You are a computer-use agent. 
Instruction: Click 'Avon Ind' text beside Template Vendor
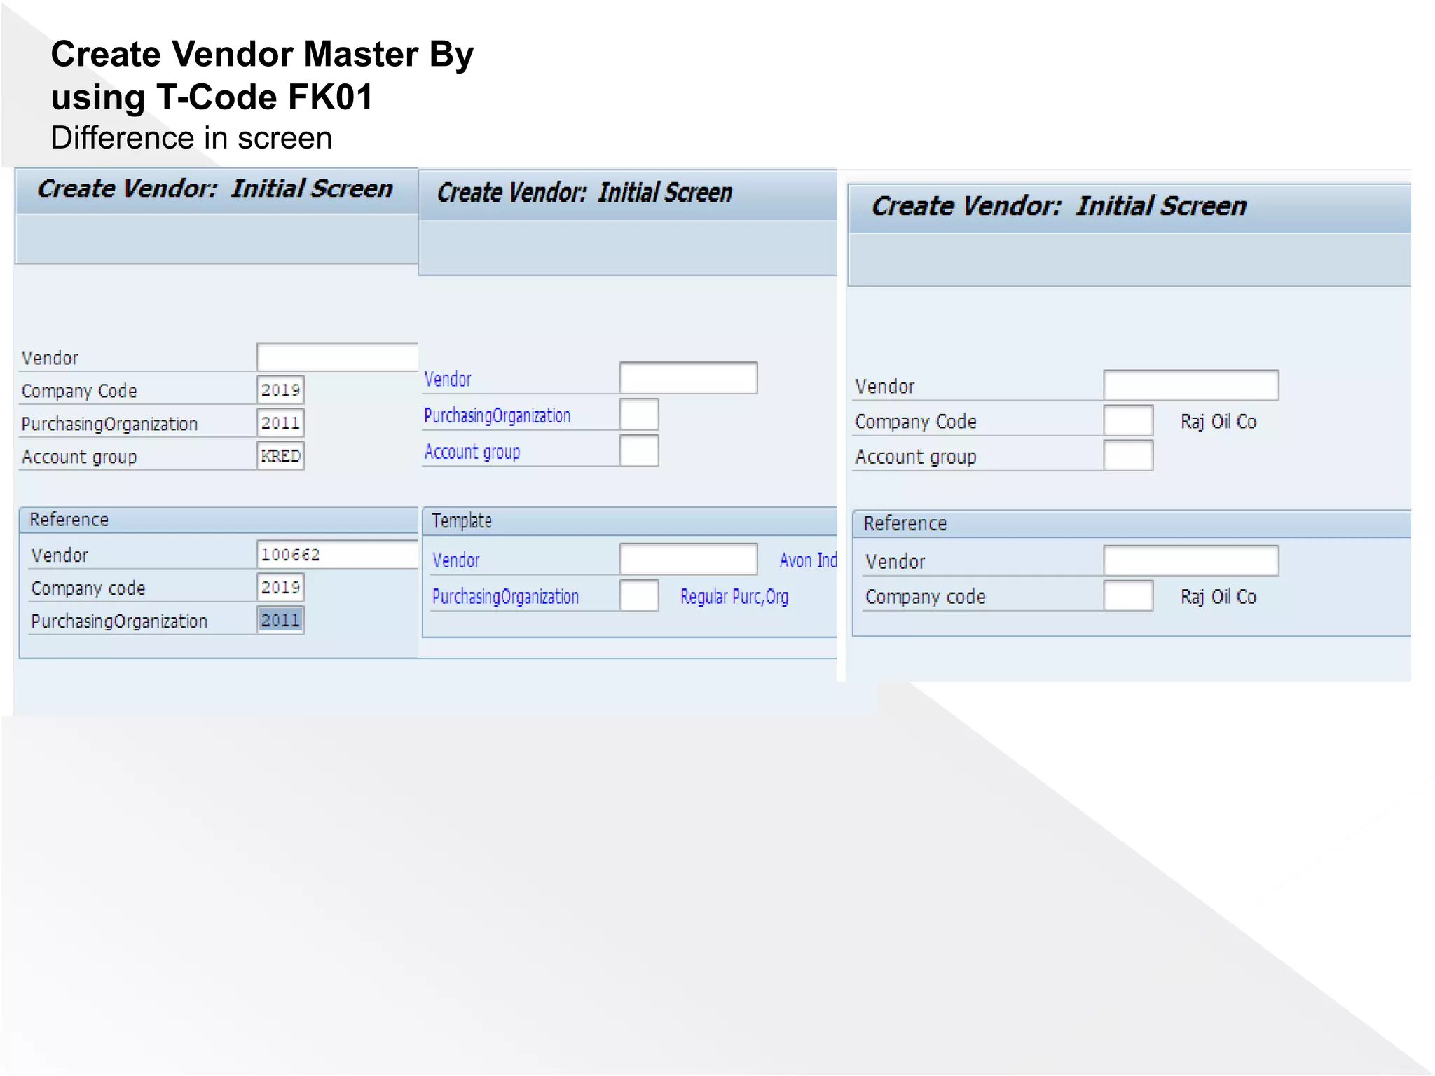pos(809,560)
